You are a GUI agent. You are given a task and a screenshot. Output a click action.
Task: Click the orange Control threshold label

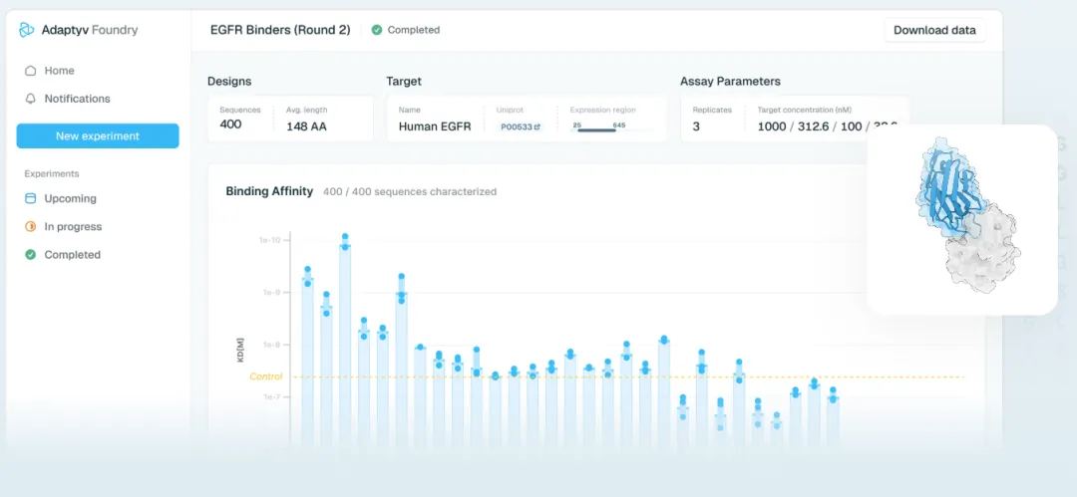266,376
